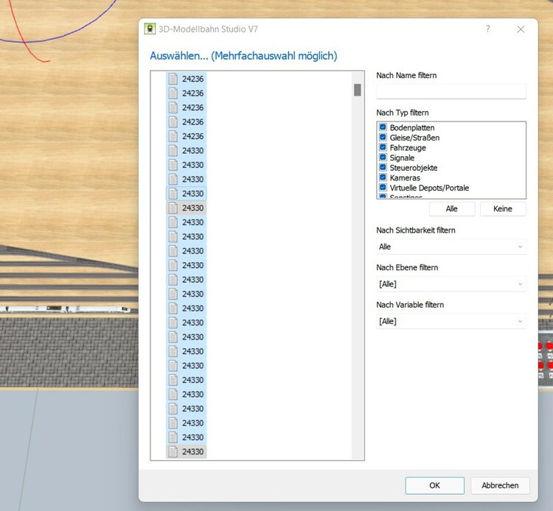Click inside the Nach Name filtern text field

tap(451, 91)
